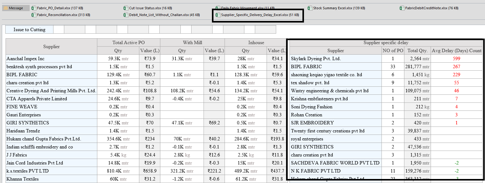Select the Issue to Cutting cell
The width and height of the screenshot is (485, 183).
(29, 30)
